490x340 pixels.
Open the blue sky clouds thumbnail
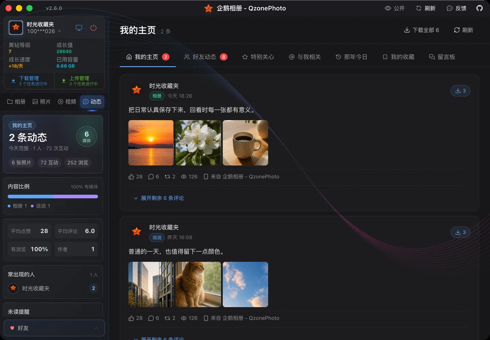(x=245, y=284)
